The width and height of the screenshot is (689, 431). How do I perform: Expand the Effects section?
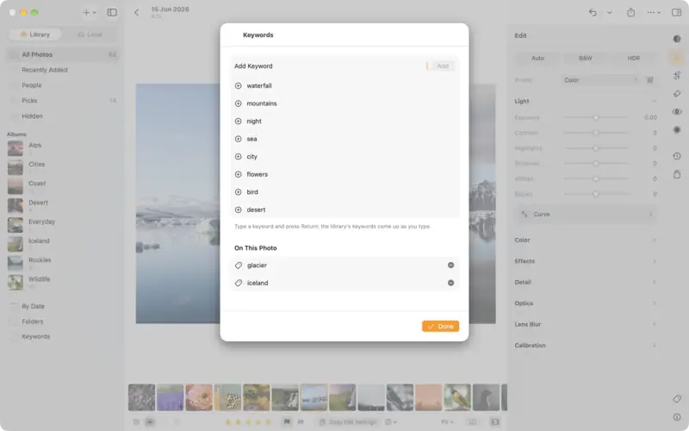click(586, 261)
